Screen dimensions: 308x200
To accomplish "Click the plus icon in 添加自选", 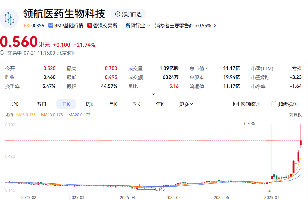I will click(x=118, y=14).
